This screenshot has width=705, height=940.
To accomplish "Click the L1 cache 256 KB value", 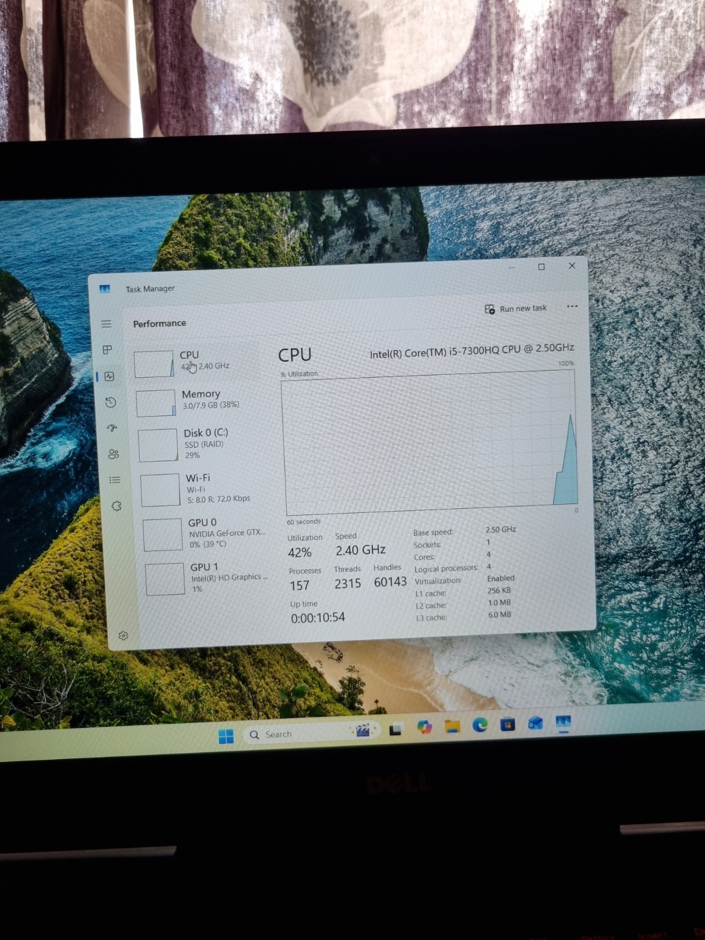I will [x=499, y=590].
